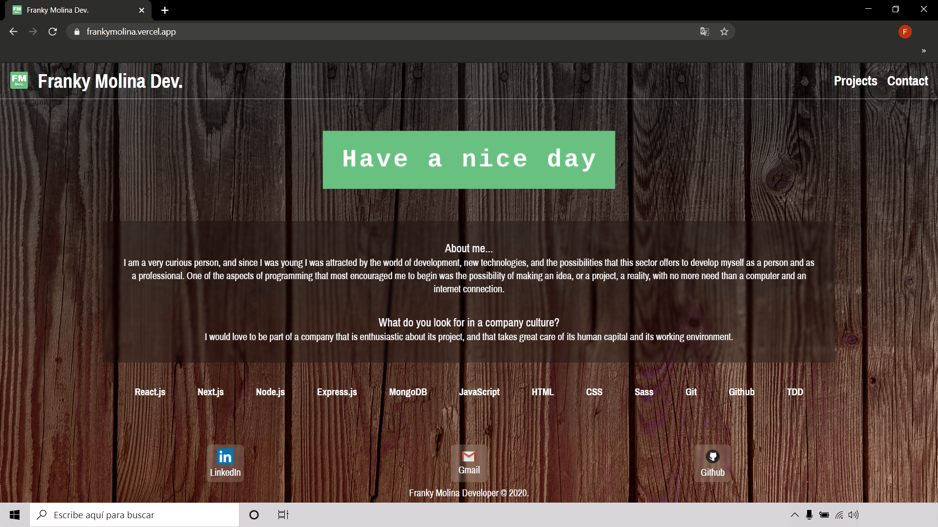Reload the page with the refresh icon

coord(53,32)
